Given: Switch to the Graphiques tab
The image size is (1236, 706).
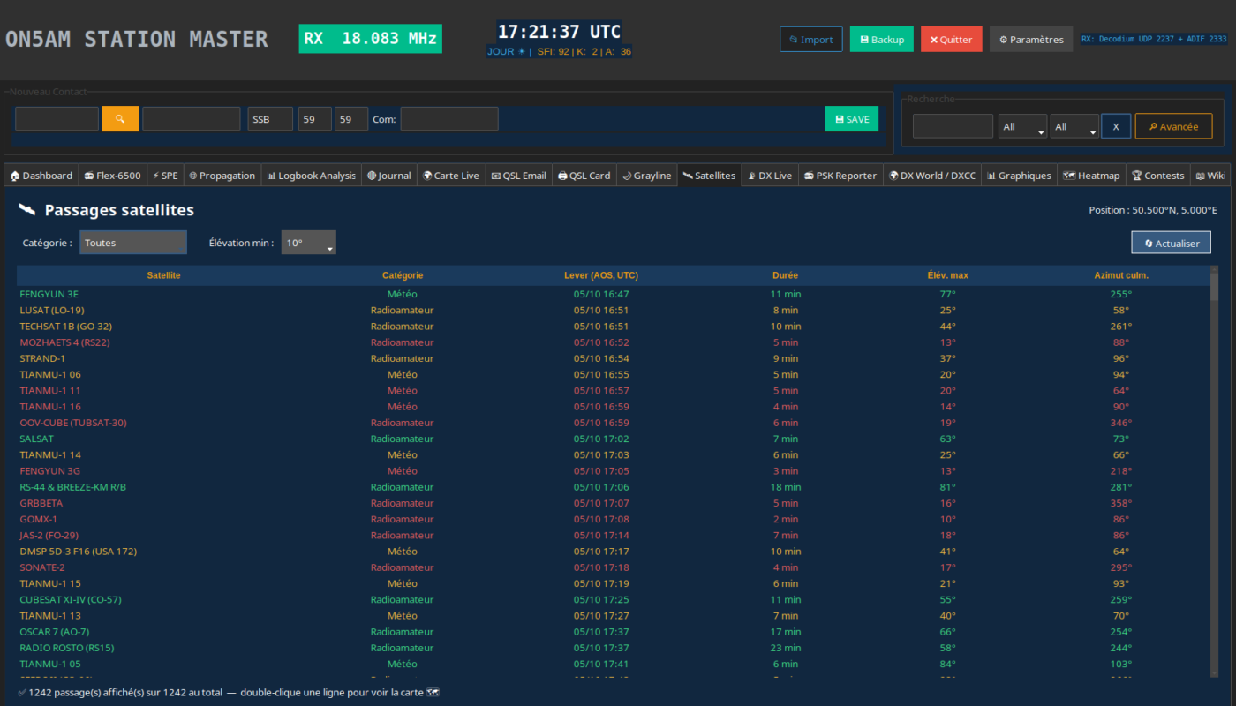Looking at the screenshot, I should 1020,176.
